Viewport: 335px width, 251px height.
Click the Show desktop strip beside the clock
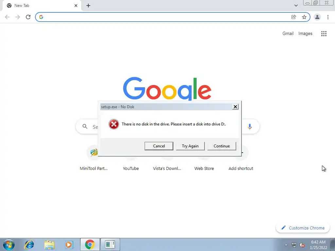pyautogui.click(x=333, y=244)
